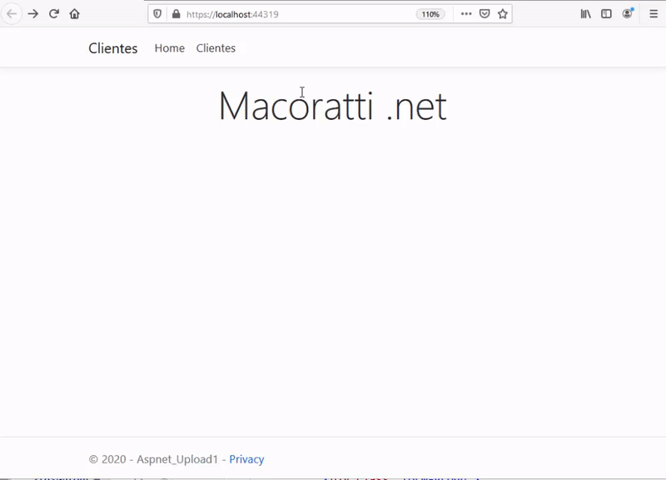
Task: Open the Firefox home page icon
Action: click(74, 14)
